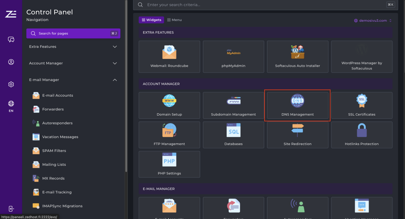Viewport: 405px width, 219px height.
Task: Click the Search for pages field
Action: [73, 34]
